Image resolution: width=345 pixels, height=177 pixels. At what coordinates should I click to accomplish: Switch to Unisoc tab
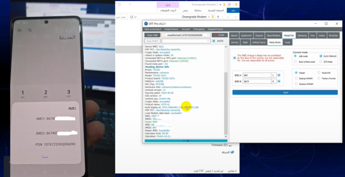pos(322,35)
